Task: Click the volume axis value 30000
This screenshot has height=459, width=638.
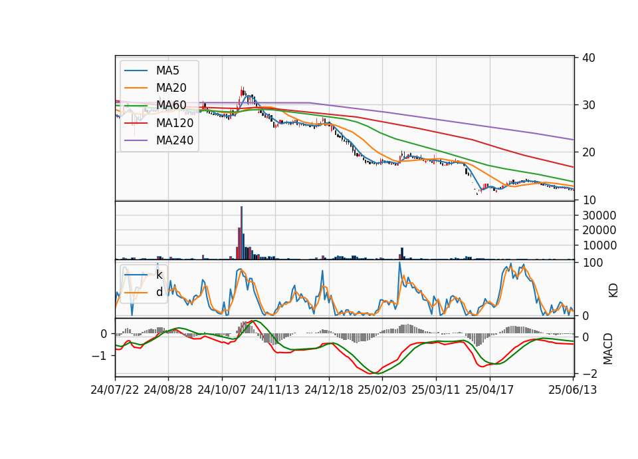Action: pos(599,216)
